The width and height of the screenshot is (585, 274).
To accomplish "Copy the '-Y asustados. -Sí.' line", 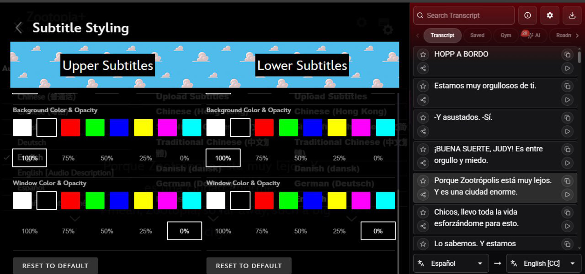I will [x=567, y=117].
